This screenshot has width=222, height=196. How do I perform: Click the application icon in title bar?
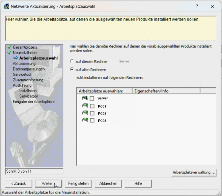6,7
